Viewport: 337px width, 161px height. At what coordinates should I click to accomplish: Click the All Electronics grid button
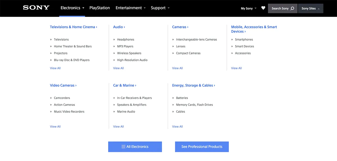pos(135,147)
